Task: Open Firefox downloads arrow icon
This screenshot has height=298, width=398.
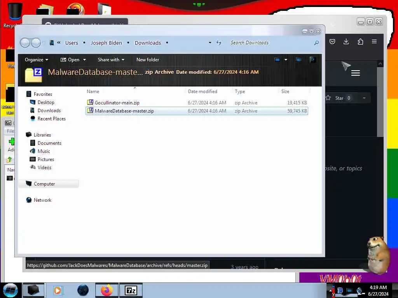Action: [346, 42]
